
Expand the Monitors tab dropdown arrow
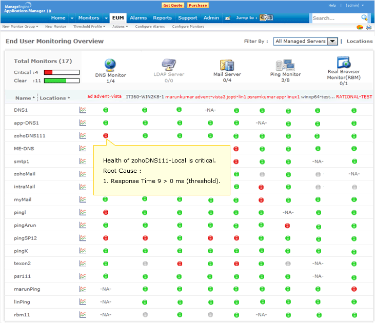tap(106, 18)
